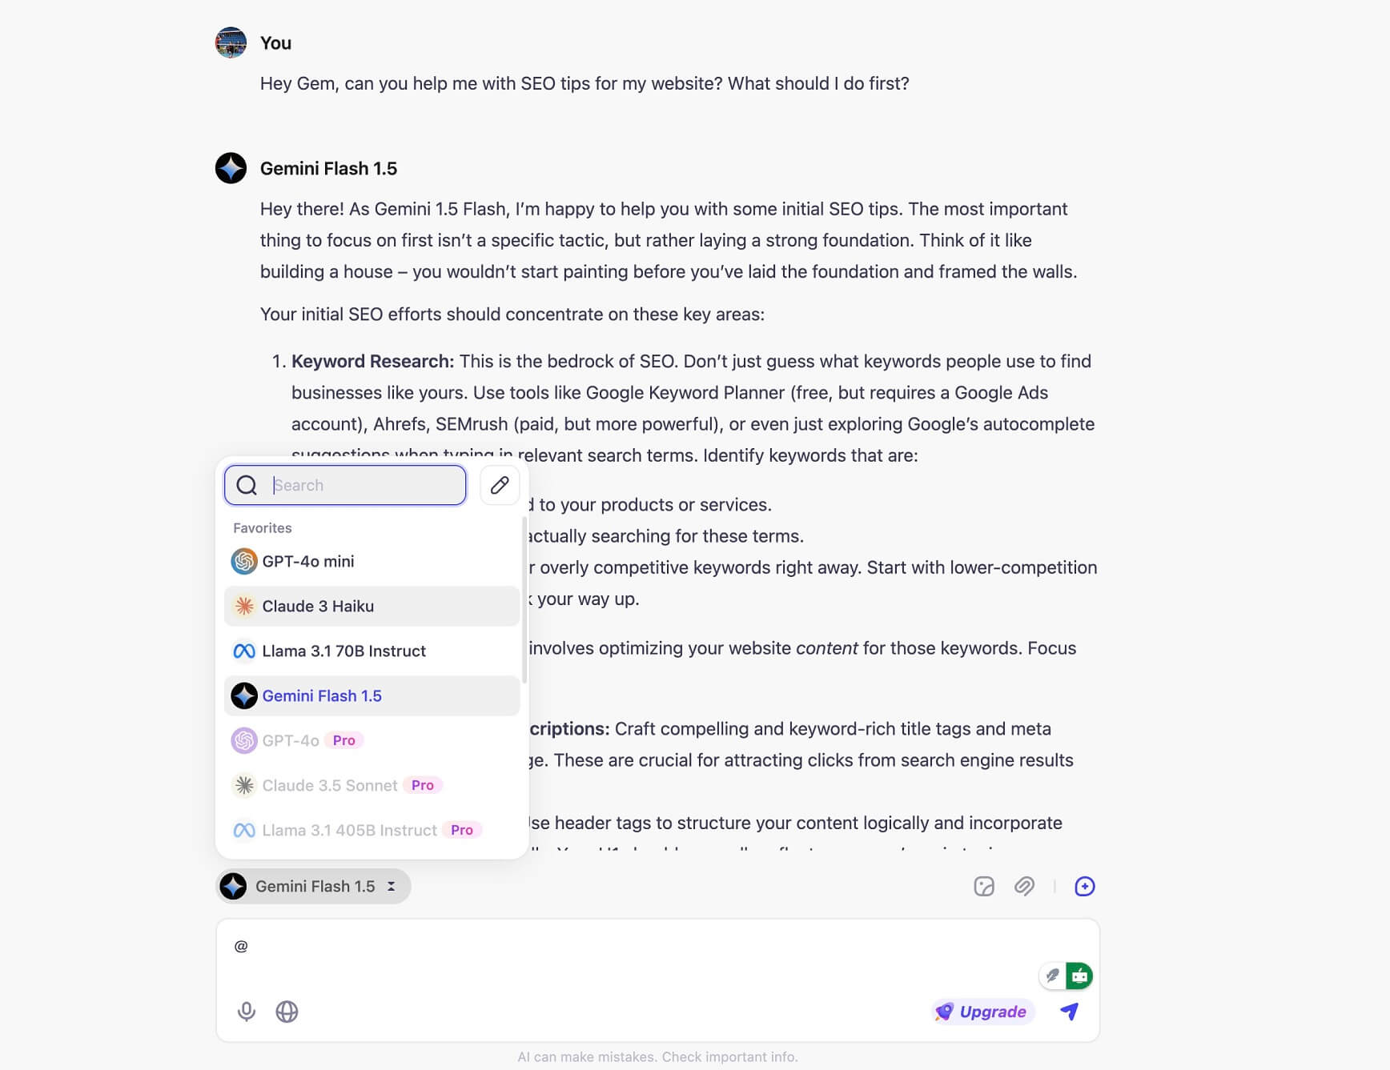Attach a file using the paperclip icon
The height and width of the screenshot is (1070, 1390).
pyautogui.click(x=1026, y=886)
